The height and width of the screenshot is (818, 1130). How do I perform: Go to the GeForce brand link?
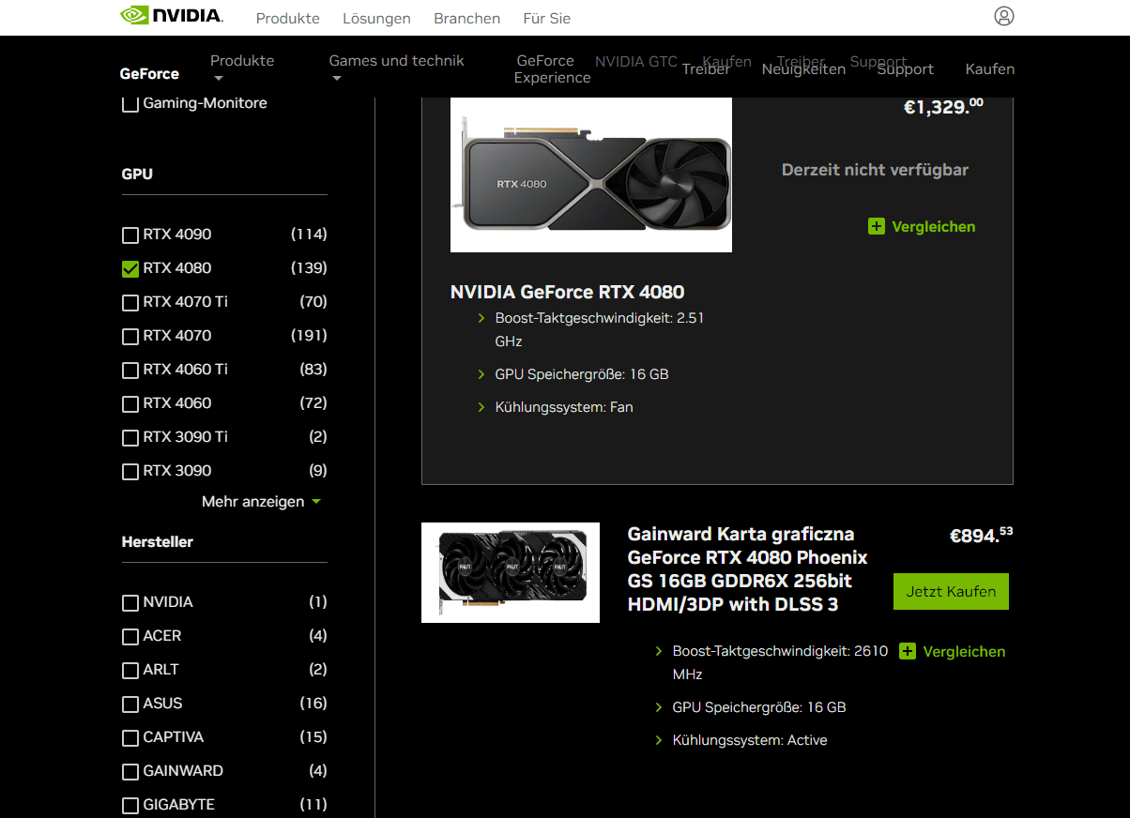pyautogui.click(x=149, y=74)
